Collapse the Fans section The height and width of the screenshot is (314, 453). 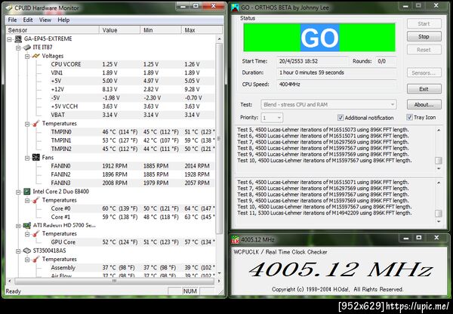coord(27,158)
